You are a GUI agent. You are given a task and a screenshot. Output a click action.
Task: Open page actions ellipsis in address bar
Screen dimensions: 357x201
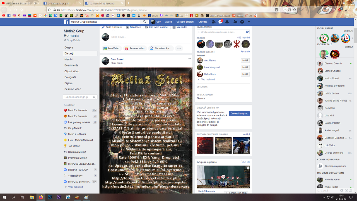(284, 10)
